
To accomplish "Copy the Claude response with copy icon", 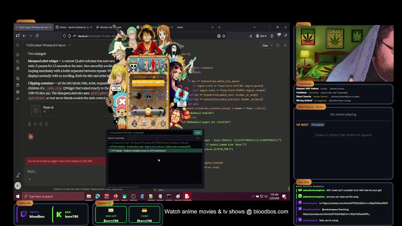I will 30,124.
